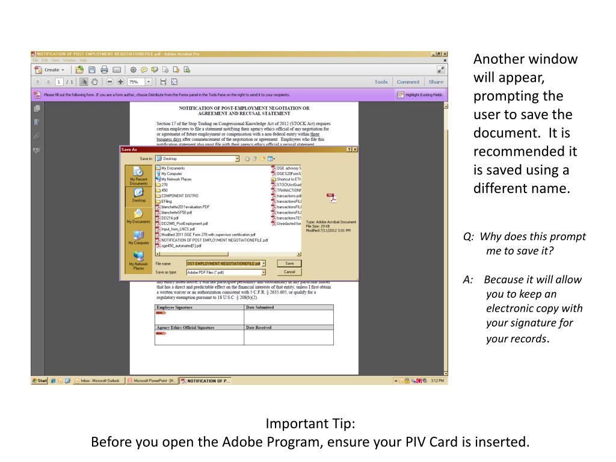The height and width of the screenshot is (462, 616).
Task: Open the Share pane
Action: 436,82
